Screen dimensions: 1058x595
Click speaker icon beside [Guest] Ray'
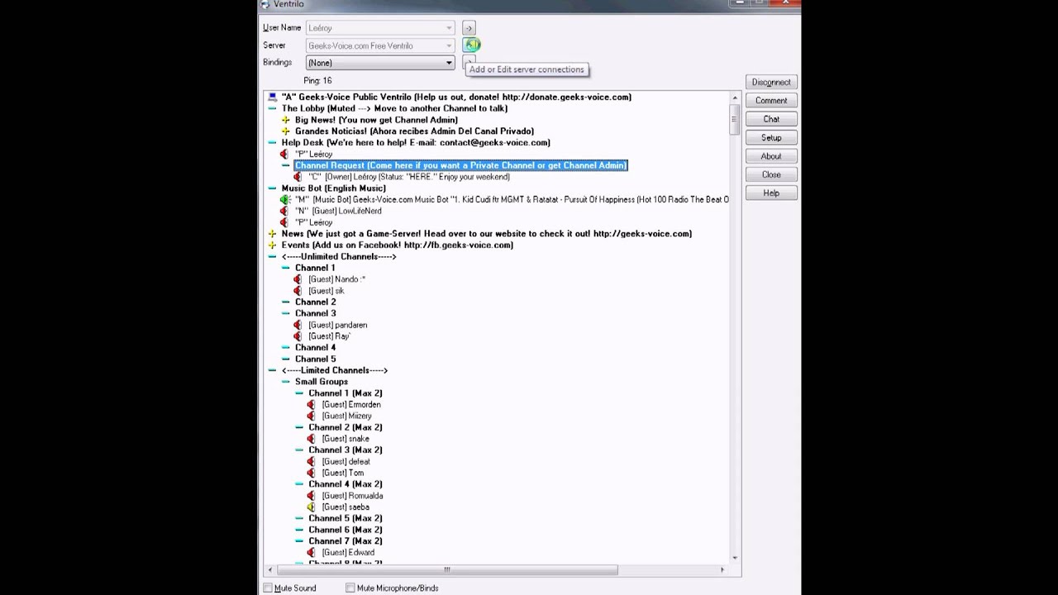[298, 336]
